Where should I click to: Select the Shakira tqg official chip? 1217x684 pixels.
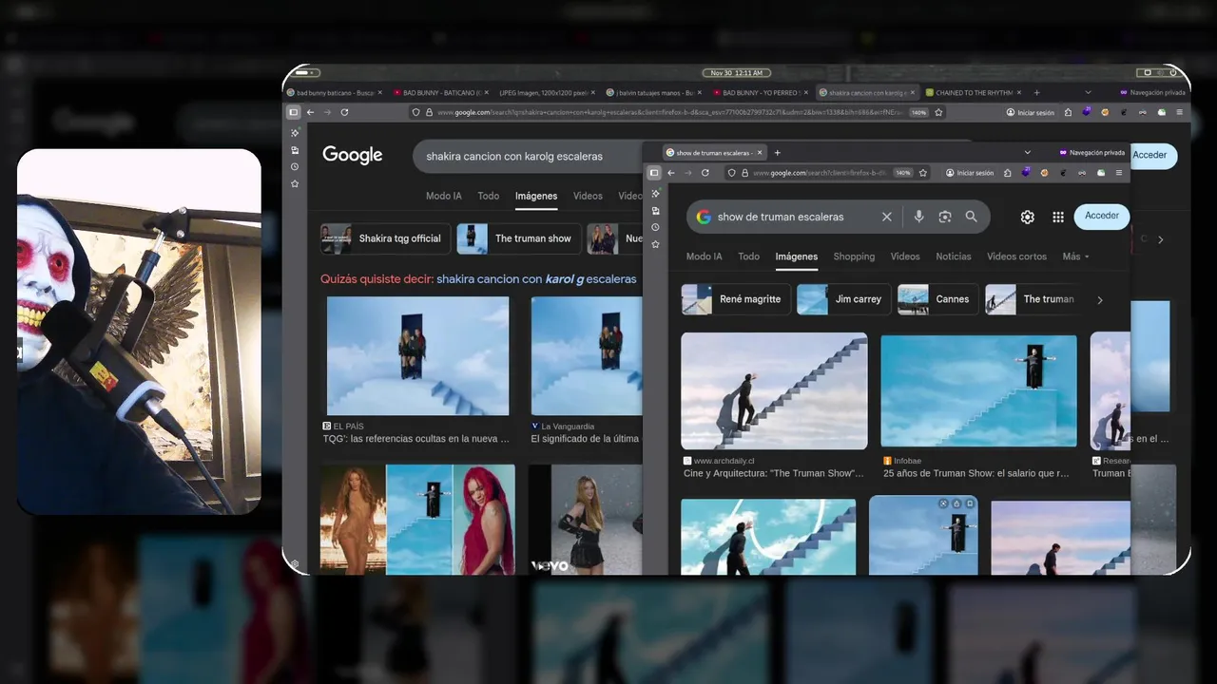[384, 238]
